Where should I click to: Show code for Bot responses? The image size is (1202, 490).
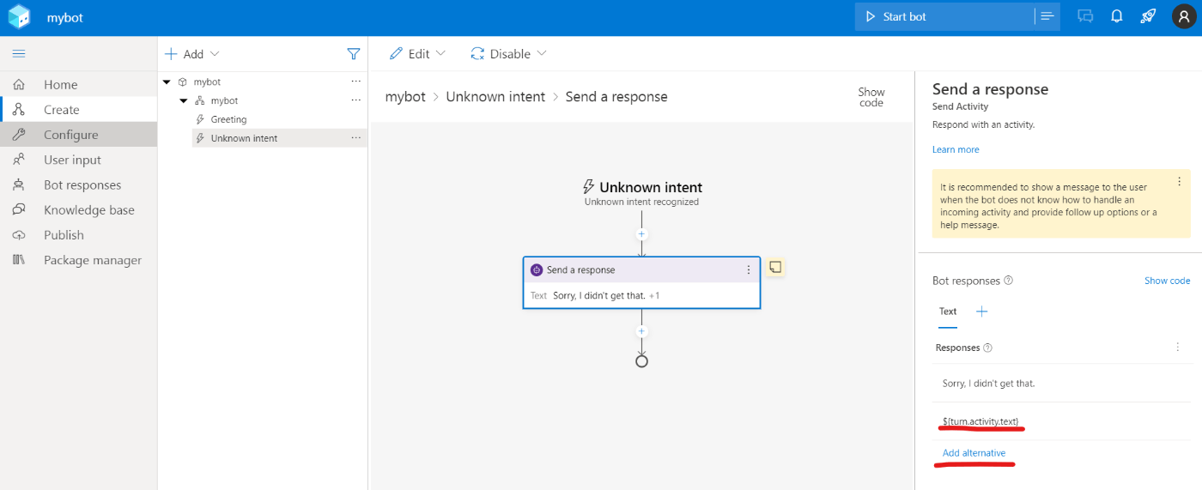(x=1168, y=281)
